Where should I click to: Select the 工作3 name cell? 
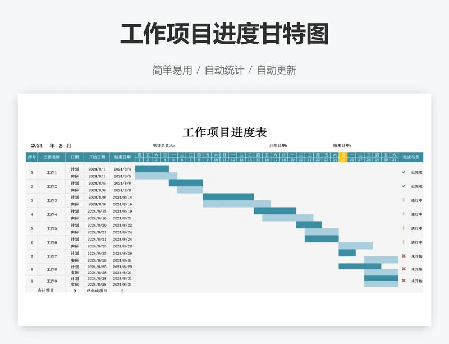click(x=52, y=200)
